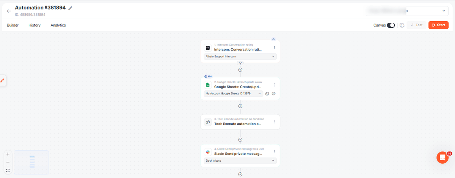Add a step after the Tool step
The image size is (455, 178).
click(240, 140)
